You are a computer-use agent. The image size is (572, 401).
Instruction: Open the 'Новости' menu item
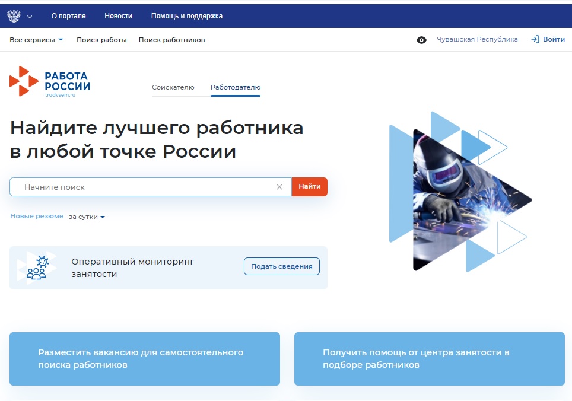coord(118,16)
